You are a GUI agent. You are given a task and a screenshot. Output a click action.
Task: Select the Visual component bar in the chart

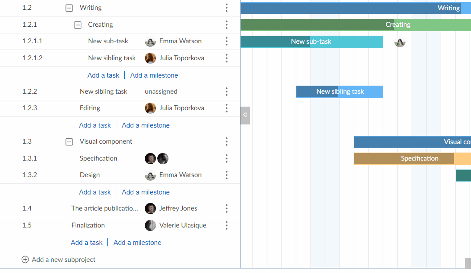[x=413, y=142]
